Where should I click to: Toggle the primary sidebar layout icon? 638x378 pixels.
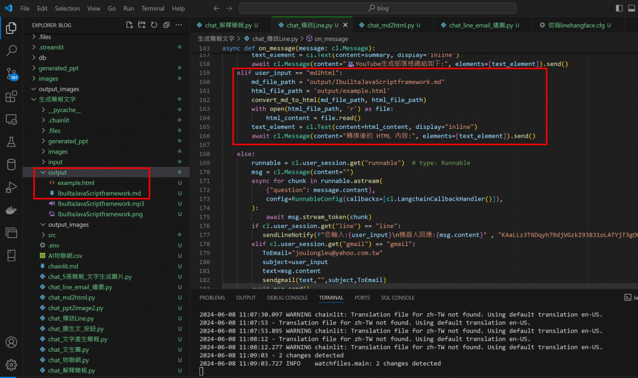(x=619, y=8)
